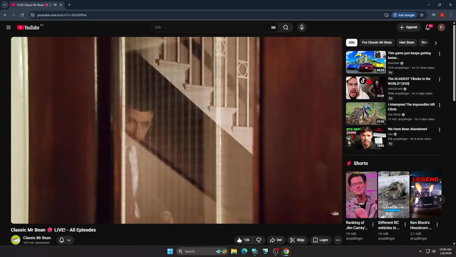Open We Have Been Abandoned title link
Viewport: 456px width, 257px height.
(x=407, y=129)
